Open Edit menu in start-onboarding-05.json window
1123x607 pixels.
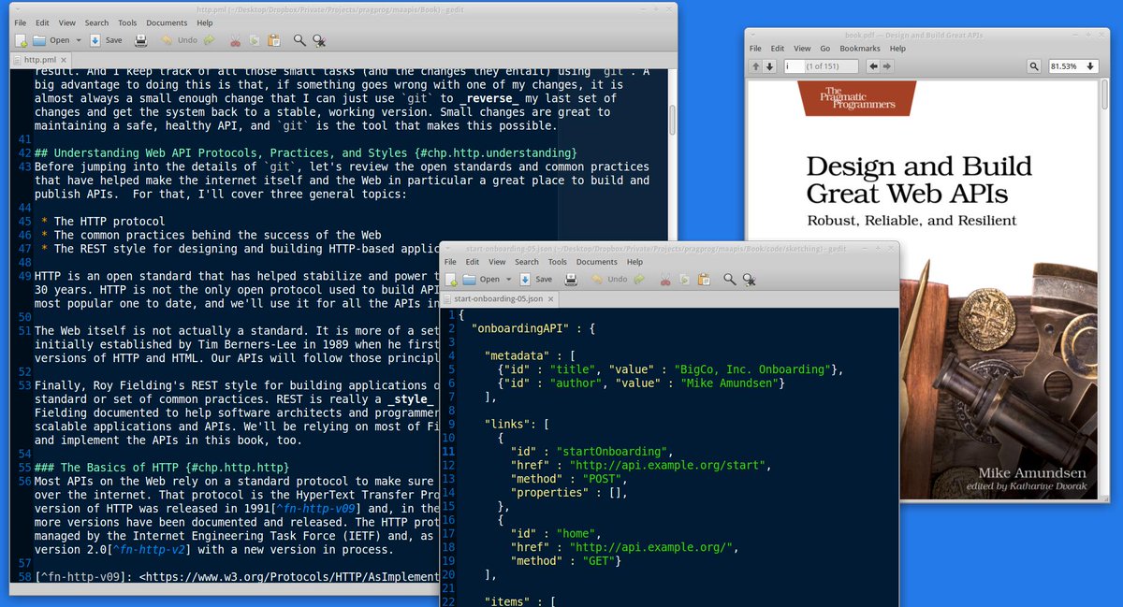(x=474, y=262)
